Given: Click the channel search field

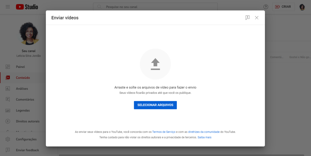Looking at the screenshot, I should click(155, 7).
